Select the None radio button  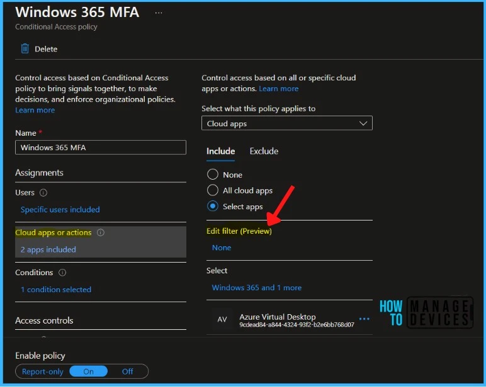(x=213, y=174)
